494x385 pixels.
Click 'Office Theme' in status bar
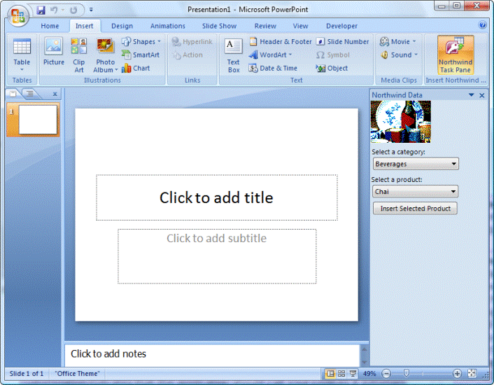77,374
